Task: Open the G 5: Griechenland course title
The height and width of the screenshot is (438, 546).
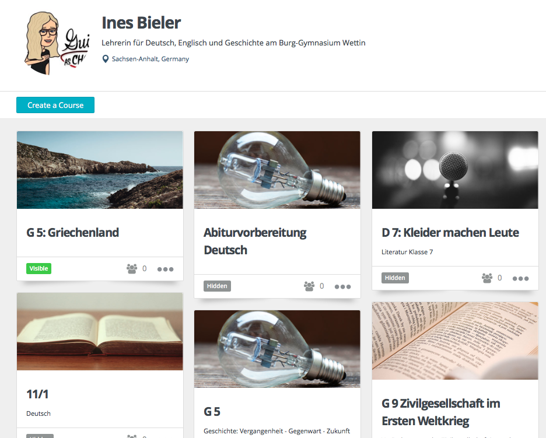Action: [x=72, y=232]
